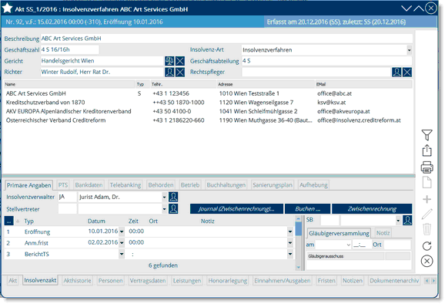Click the events list scroll down arrow
The width and height of the screenshot is (445, 304).
(298, 267)
